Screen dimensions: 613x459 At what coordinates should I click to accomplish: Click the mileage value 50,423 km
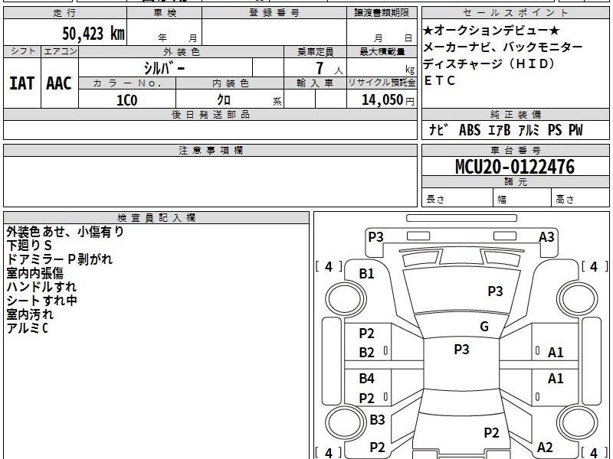(x=93, y=33)
